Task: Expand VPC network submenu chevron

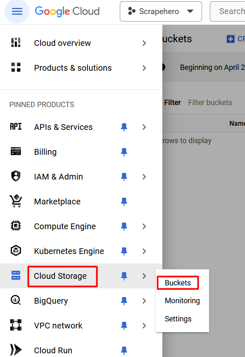Action: [144, 326]
